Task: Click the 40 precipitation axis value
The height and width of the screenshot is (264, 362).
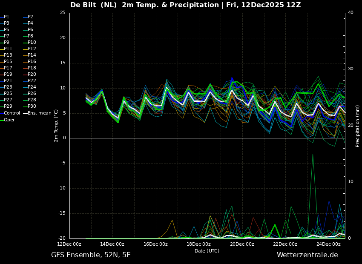Action: [351, 12]
